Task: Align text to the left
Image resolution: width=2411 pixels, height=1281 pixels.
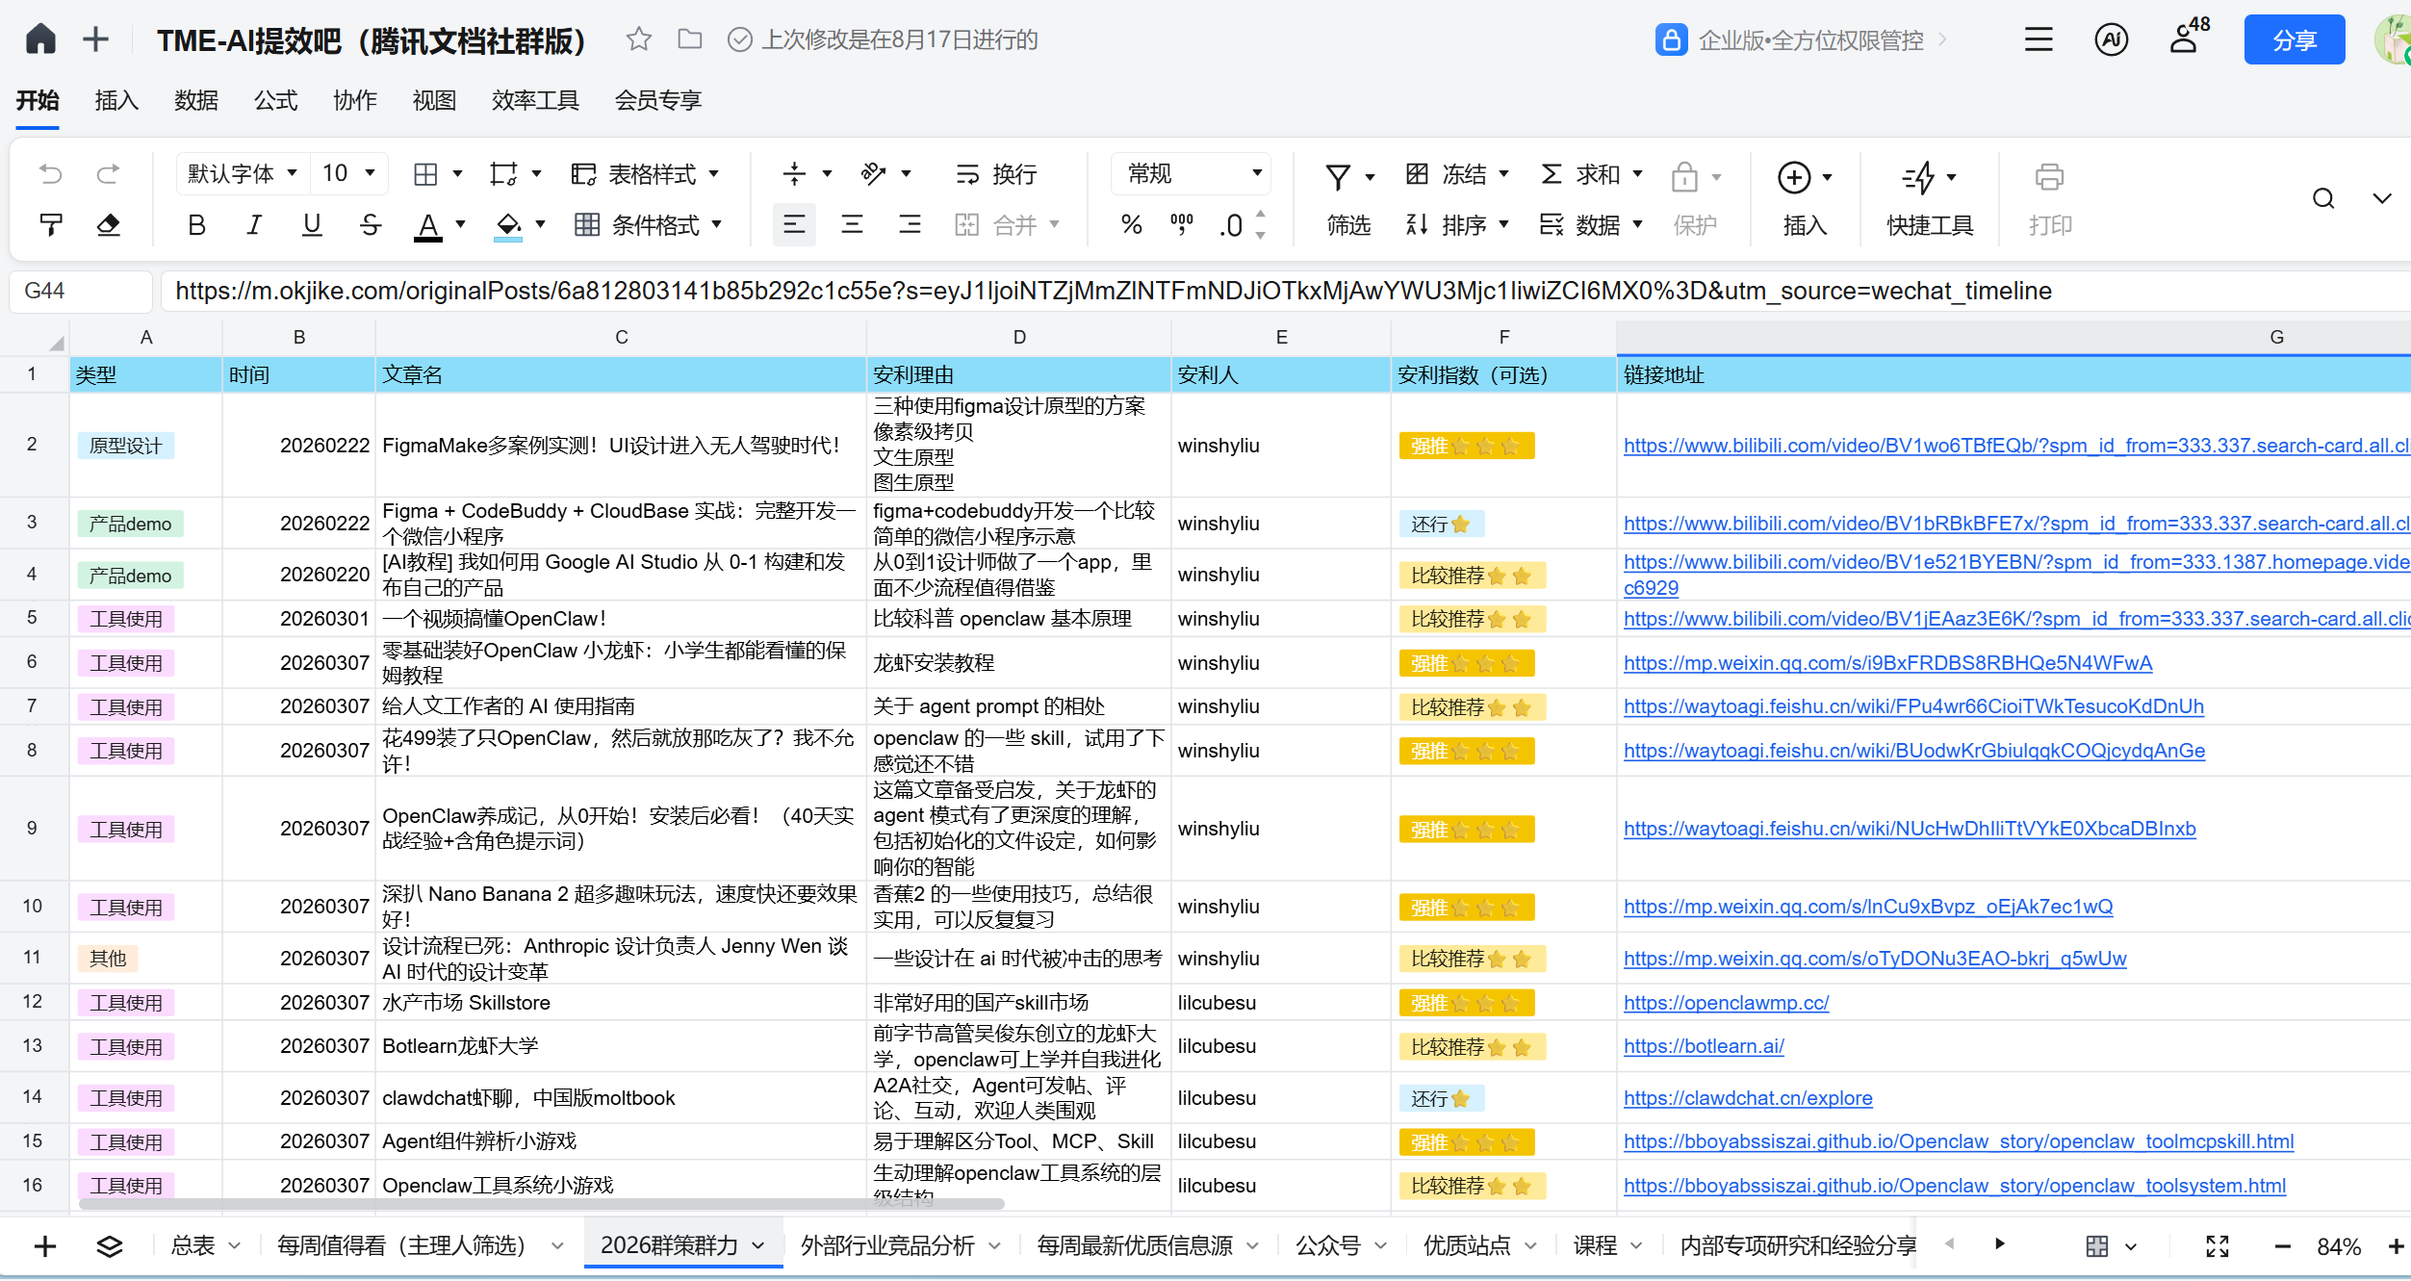Action: [794, 225]
